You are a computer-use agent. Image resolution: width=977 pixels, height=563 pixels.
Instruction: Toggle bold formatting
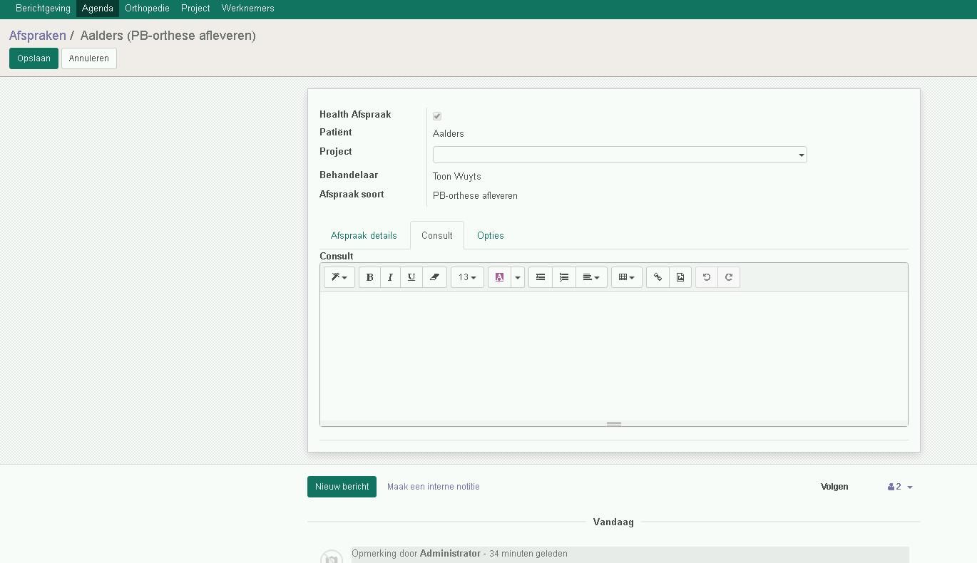pyautogui.click(x=369, y=277)
